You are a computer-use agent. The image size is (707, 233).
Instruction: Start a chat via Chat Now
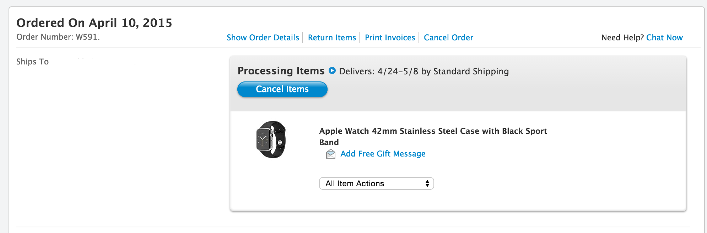pyautogui.click(x=664, y=38)
